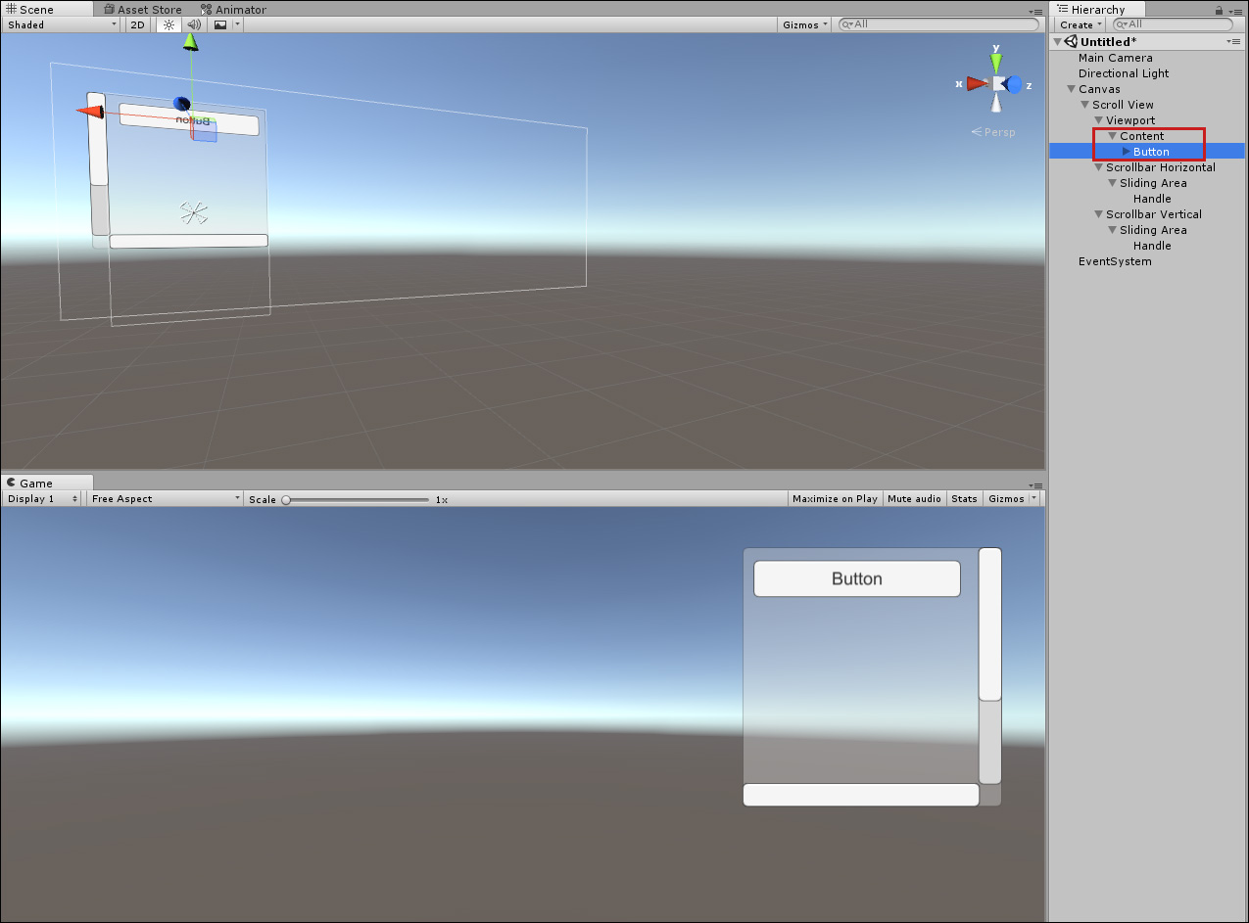Open the Hierarchy Create dropdown
Image resolution: width=1249 pixels, height=923 pixels.
pyautogui.click(x=1080, y=24)
